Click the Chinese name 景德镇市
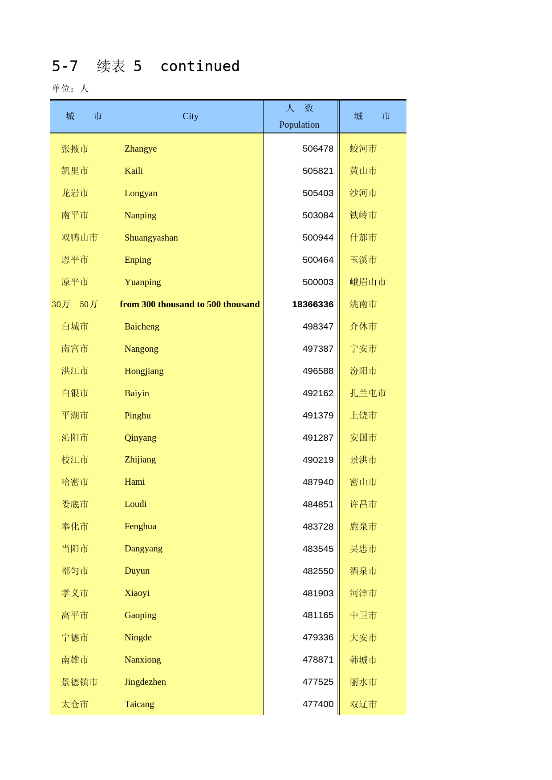 (x=79, y=682)
